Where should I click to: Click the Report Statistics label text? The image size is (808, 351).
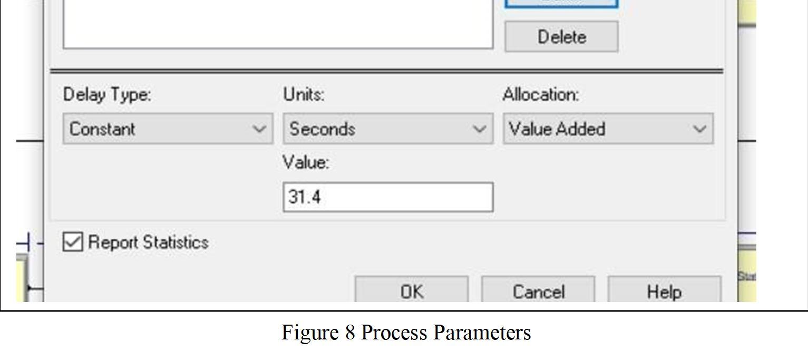coord(148,242)
